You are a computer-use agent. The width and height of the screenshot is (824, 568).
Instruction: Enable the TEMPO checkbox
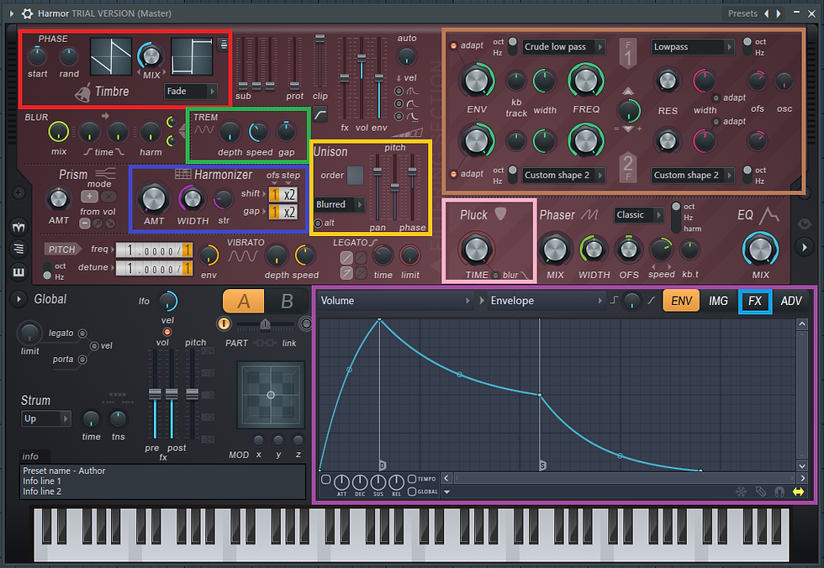point(412,478)
